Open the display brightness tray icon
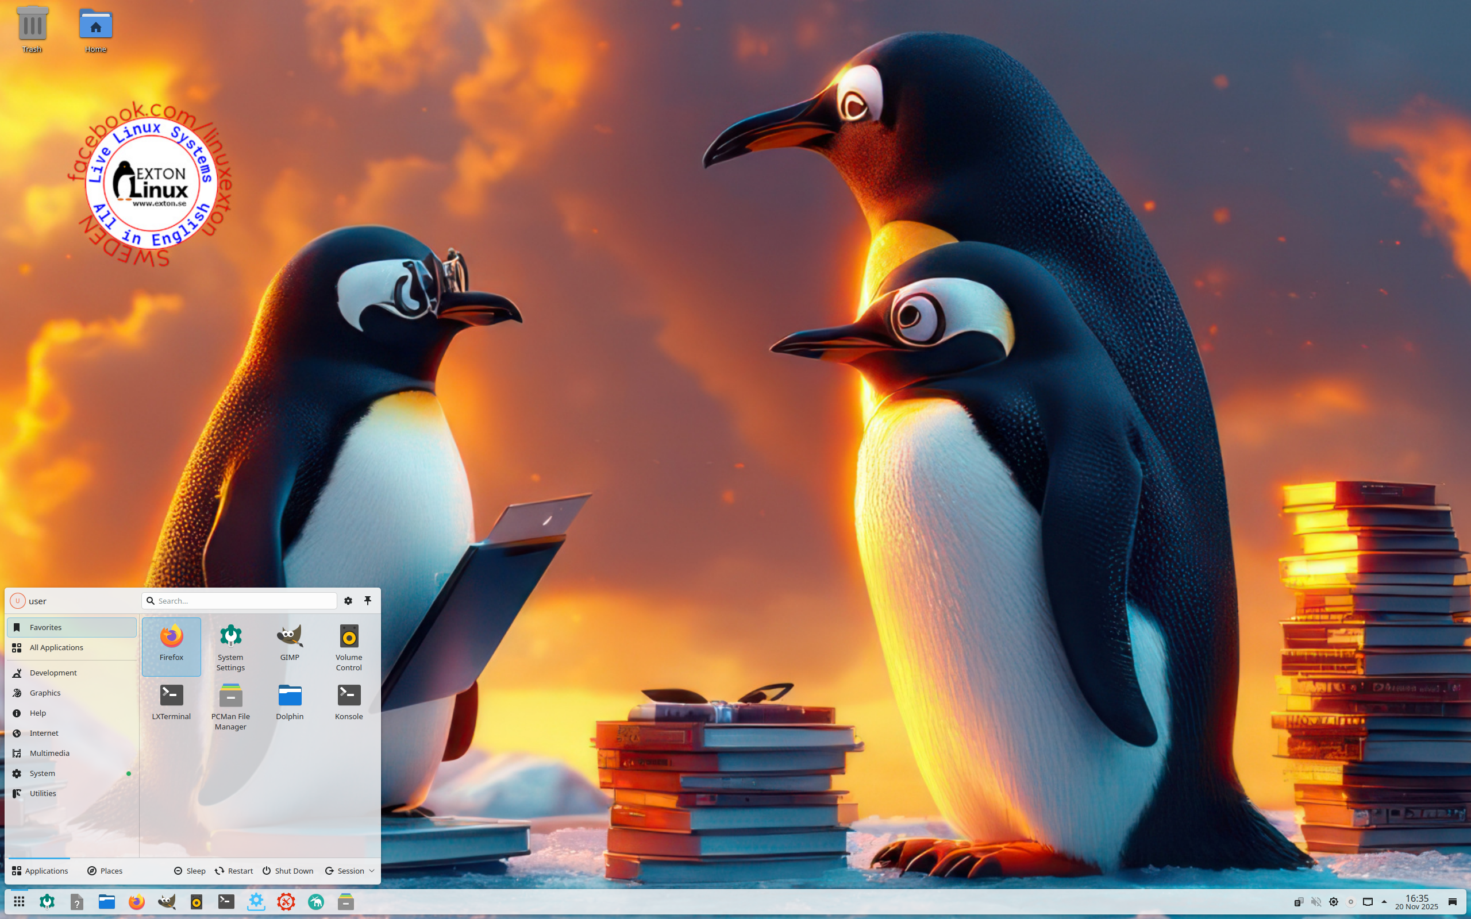 [x=1334, y=902]
